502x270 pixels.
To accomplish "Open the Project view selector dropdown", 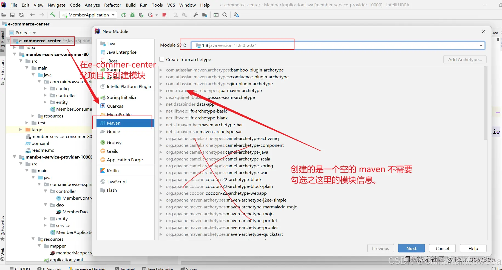I will tap(34, 33).
